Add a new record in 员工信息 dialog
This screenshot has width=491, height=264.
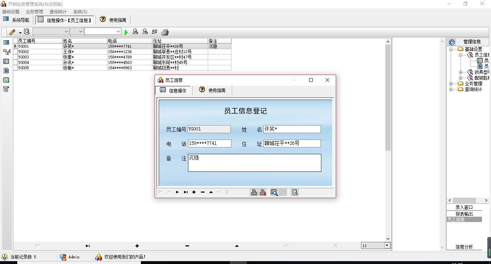click(x=194, y=192)
